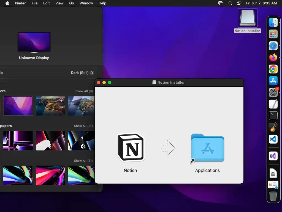Open the minimized window thumbnail in dock
282x212 pixels.
[273, 185]
